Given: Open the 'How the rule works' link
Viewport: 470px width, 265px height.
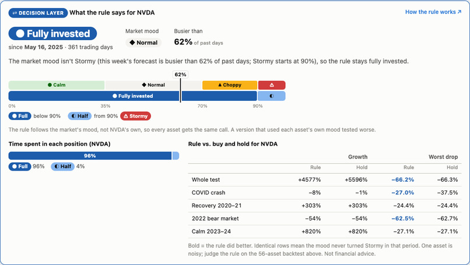Looking at the screenshot, I should point(433,12).
